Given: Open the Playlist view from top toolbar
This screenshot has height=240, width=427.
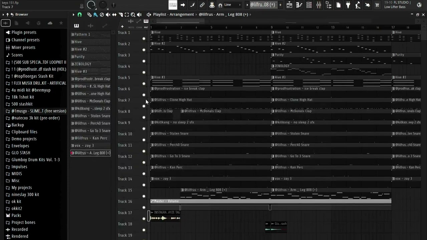Looking at the screenshot, I should (289, 5).
